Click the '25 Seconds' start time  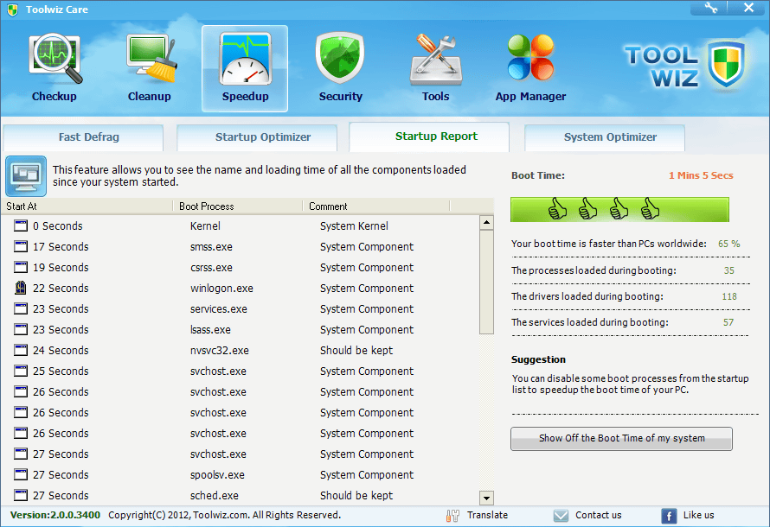(x=61, y=371)
